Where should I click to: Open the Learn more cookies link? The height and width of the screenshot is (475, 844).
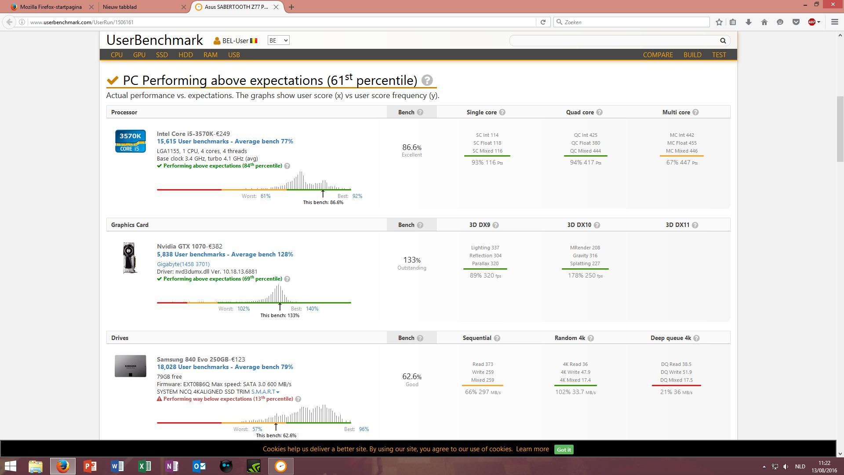[x=532, y=449]
